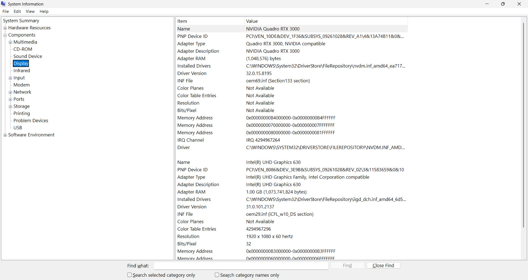This screenshot has width=528, height=280.
Task: Select the Driver Version 32.0.15.8195 value
Action: tap(259, 73)
